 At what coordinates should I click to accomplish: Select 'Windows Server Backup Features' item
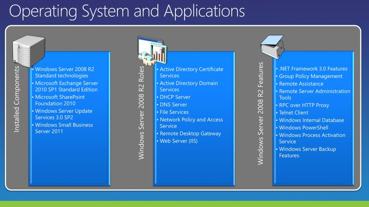point(308,152)
